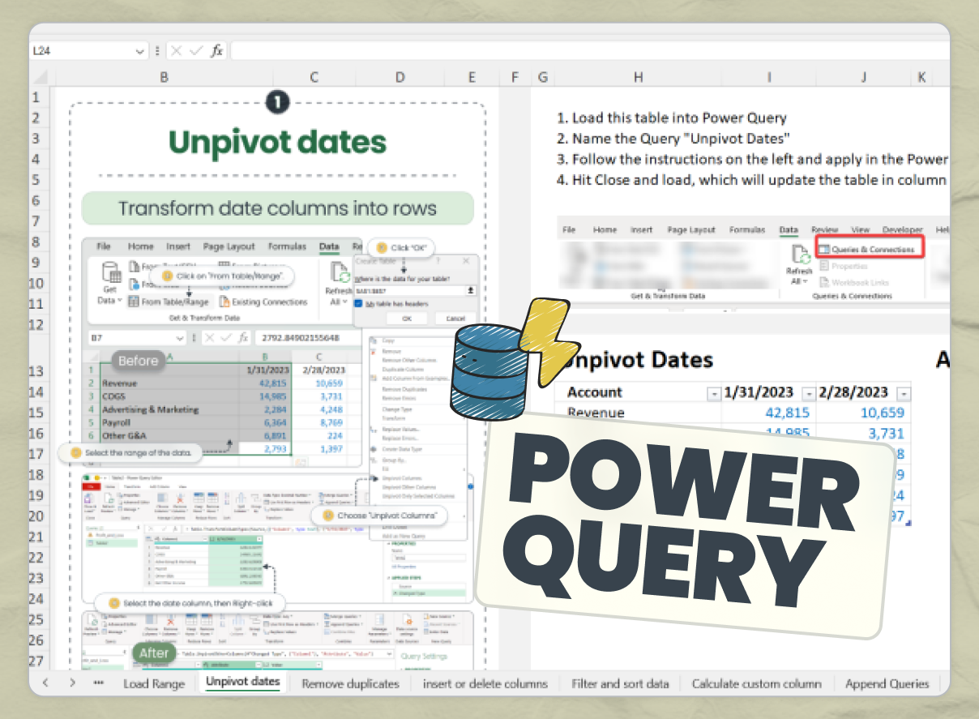Click the formula bar resize dots handle

coord(159,50)
